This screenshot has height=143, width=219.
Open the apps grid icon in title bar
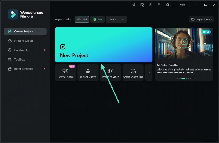pyautogui.click(x=159, y=5)
